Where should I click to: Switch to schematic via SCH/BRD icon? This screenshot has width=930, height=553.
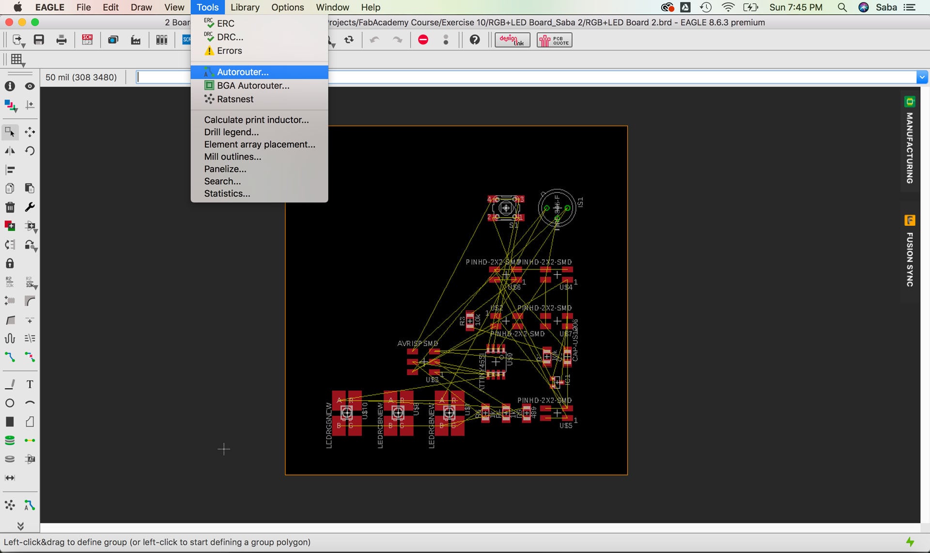[87, 40]
